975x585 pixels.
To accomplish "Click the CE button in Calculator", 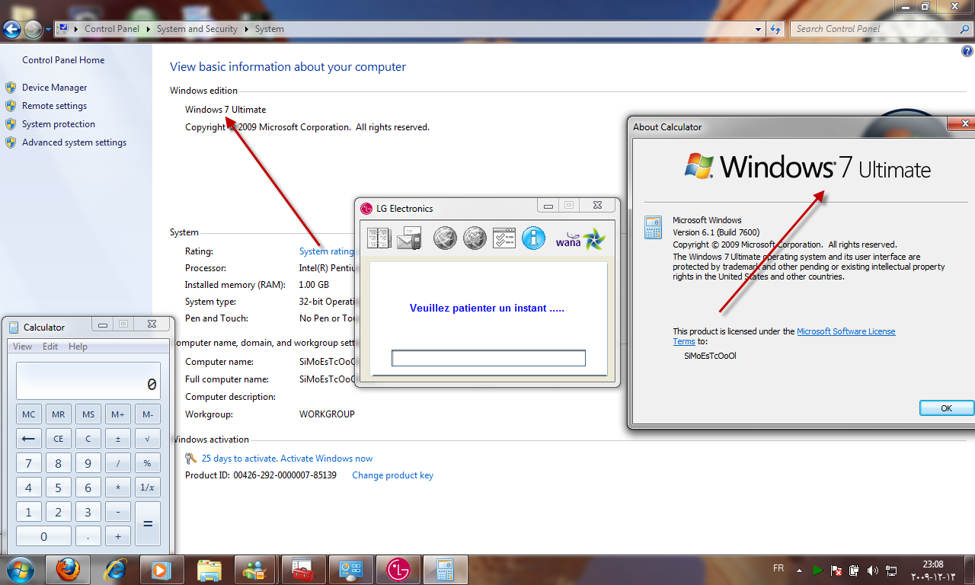I will pyautogui.click(x=59, y=439).
